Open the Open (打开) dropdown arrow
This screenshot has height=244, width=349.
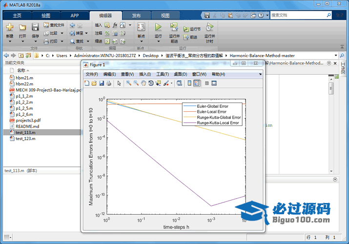[22, 41]
